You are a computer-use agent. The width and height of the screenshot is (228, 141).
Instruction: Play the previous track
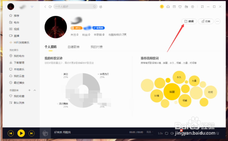(x=11, y=133)
